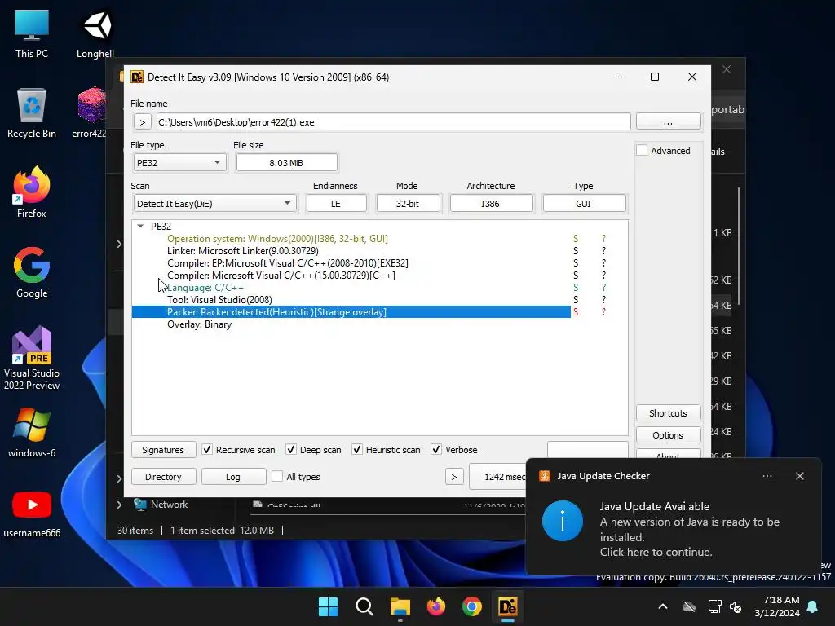This screenshot has width=835, height=626.
Task: Click ? link on Linker row
Action: (x=603, y=251)
